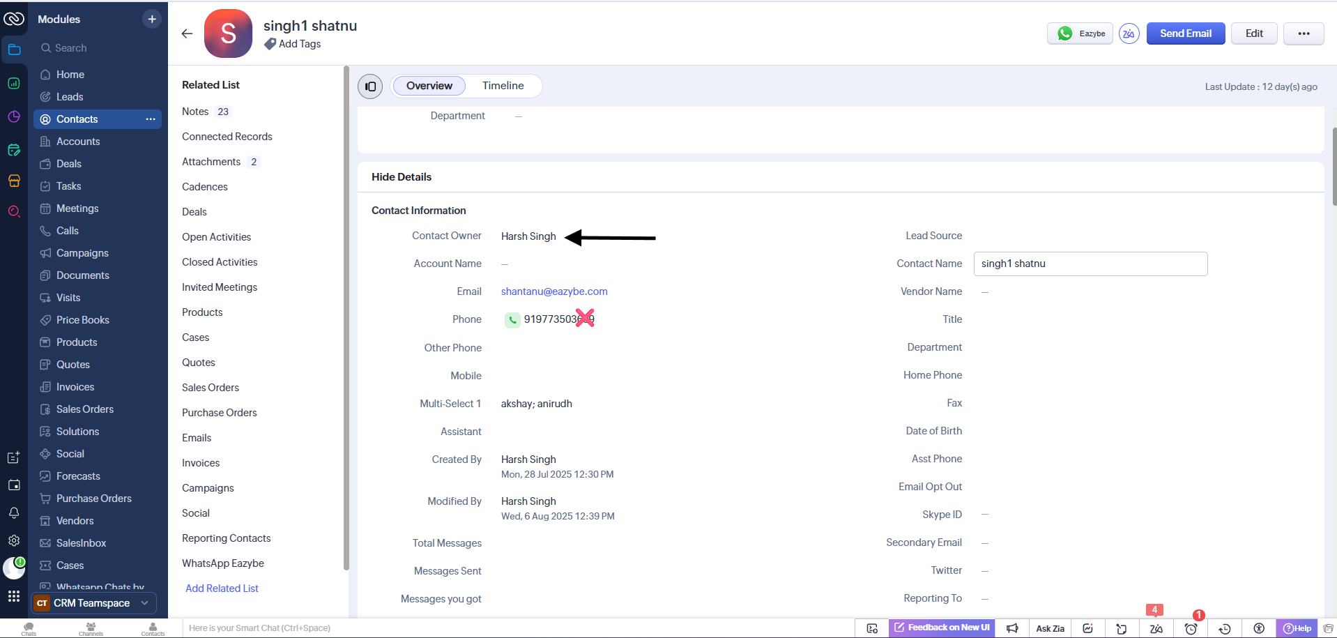The height and width of the screenshot is (638, 1337).
Task: Click Hide Details to collapse contact details
Action: 401,176
